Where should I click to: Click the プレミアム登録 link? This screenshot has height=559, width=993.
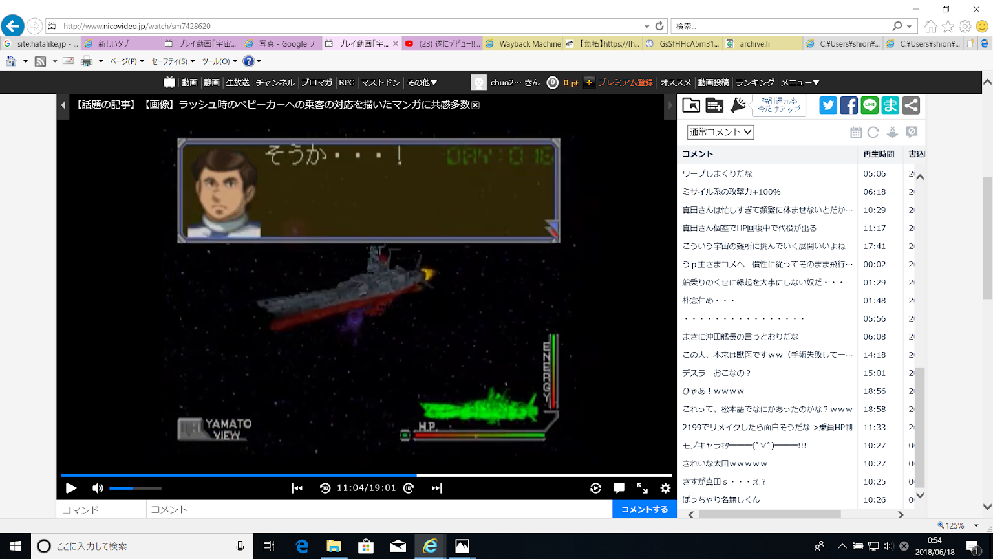pyautogui.click(x=625, y=82)
